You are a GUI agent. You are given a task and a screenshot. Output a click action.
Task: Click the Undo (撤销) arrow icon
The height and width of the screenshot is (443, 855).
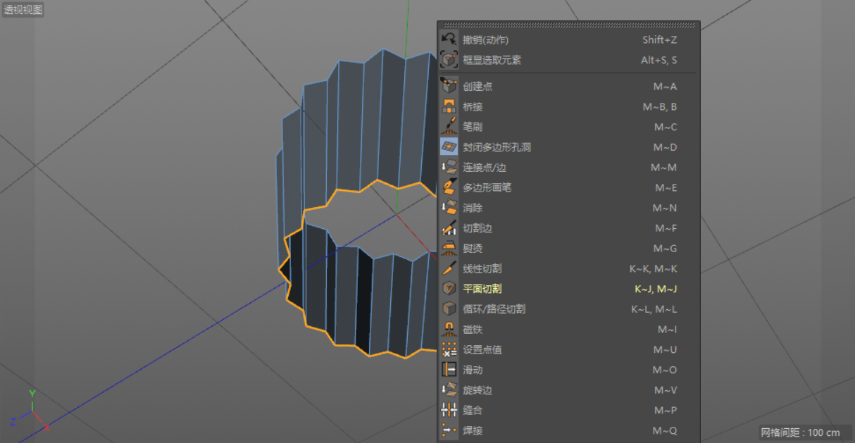tap(449, 40)
